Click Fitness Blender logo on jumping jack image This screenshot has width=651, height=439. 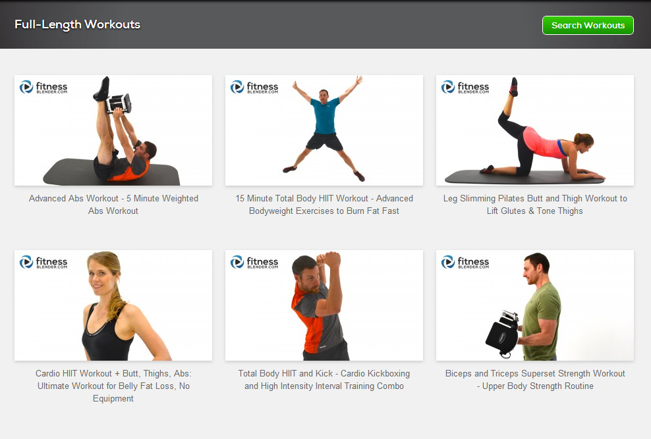click(x=254, y=87)
